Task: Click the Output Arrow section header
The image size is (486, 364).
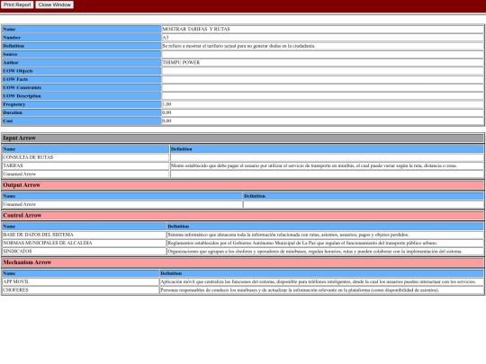Action: point(243,185)
